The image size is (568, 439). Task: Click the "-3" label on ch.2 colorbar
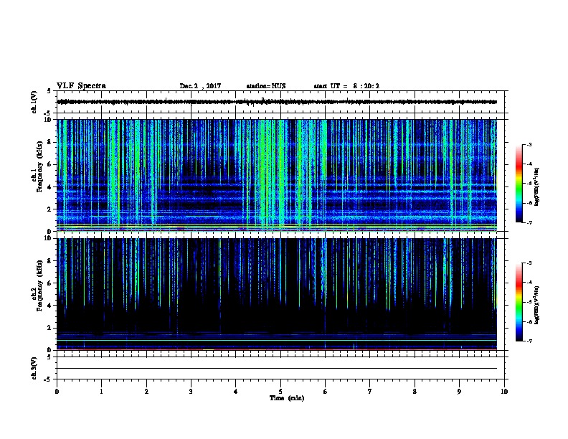tap(529, 263)
